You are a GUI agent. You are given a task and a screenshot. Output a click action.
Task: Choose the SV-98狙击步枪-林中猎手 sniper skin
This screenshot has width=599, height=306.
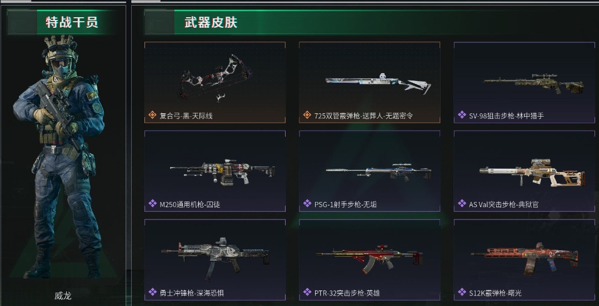click(x=524, y=82)
